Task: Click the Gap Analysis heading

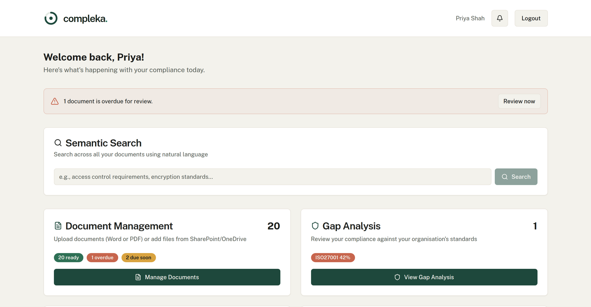Action: (x=351, y=226)
